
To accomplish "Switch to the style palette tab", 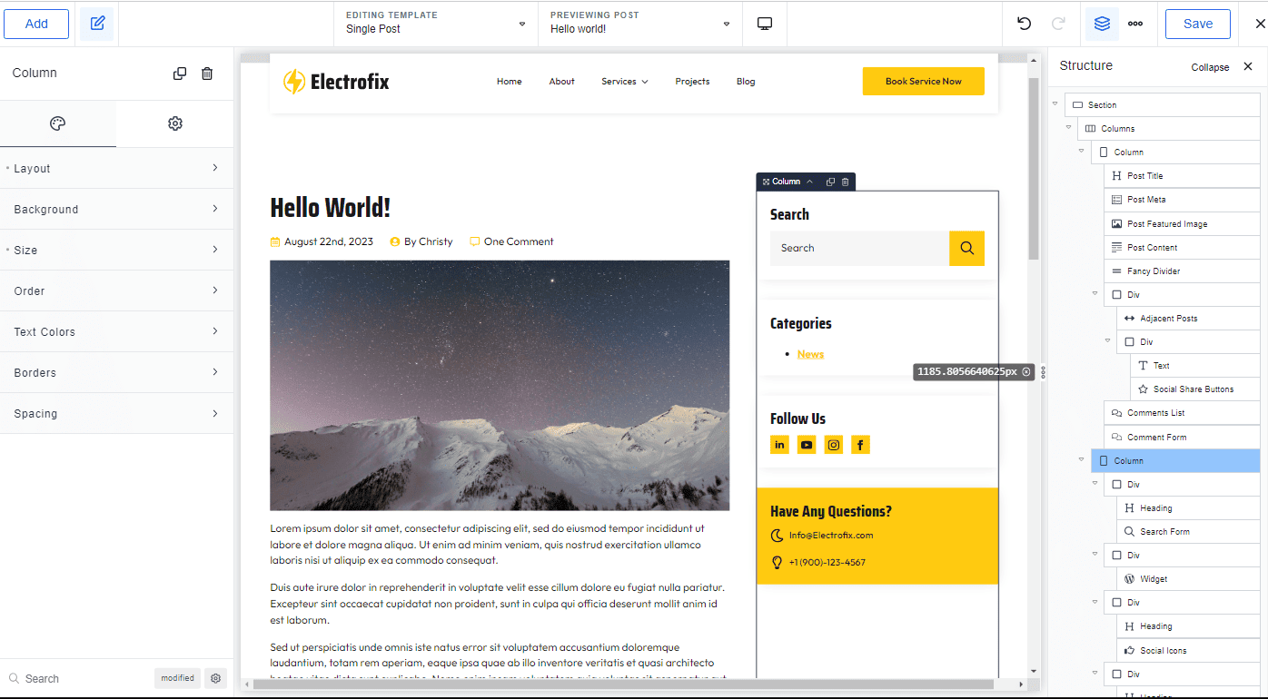I will point(58,123).
